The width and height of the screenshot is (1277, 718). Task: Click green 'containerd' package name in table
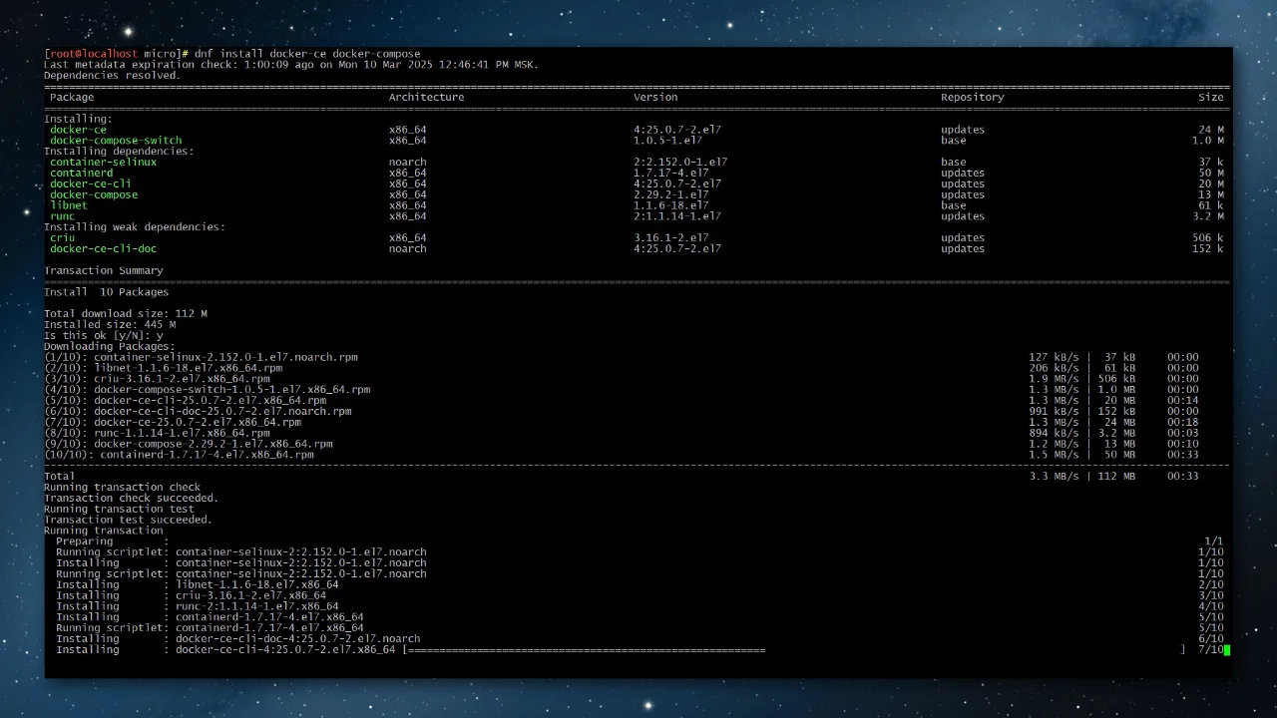pyautogui.click(x=82, y=174)
